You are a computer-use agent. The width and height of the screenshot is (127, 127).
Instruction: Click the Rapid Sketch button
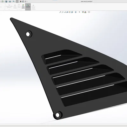click(23, 6)
